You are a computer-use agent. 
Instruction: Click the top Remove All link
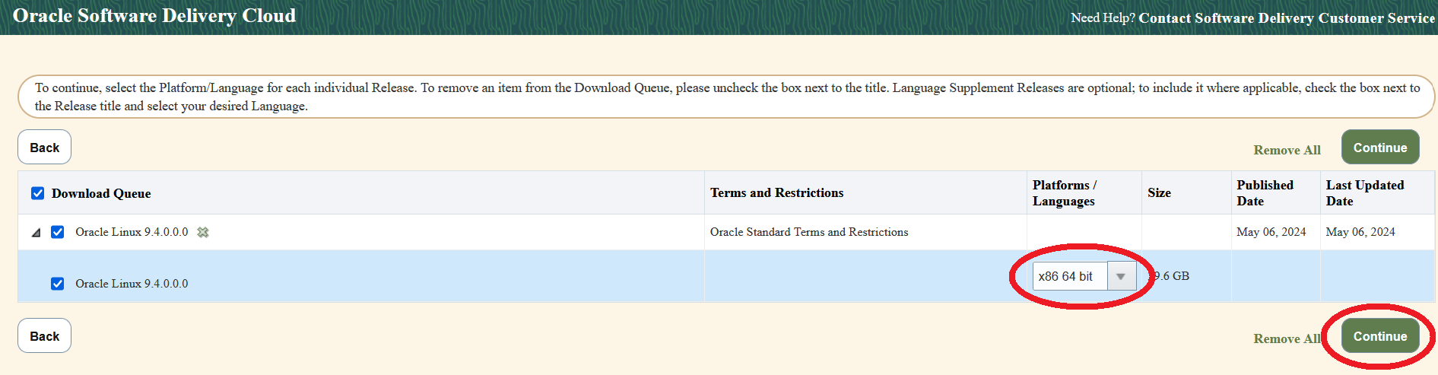tap(1287, 150)
